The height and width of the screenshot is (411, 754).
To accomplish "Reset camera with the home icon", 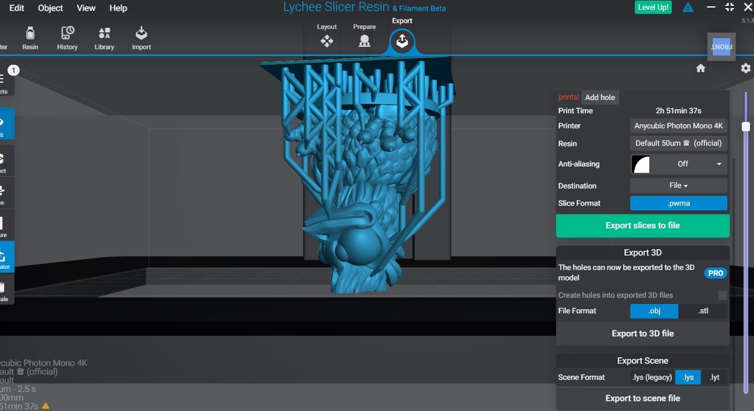I will coord(701,68).
